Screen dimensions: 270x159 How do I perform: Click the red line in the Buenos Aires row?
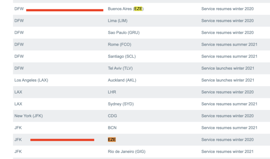click(64, 10)
